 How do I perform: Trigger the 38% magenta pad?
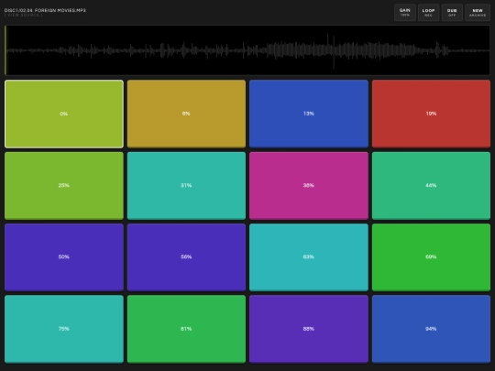pyautogui.click(x=309, y=185)
